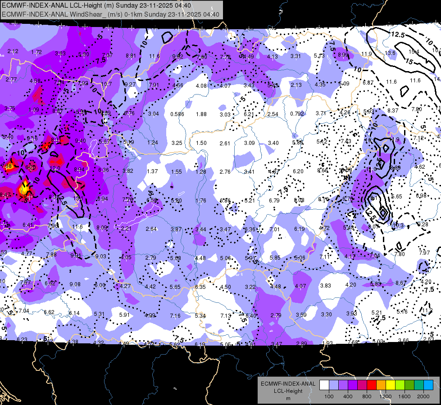Click the grid value 9.92

tap(177, 57)
